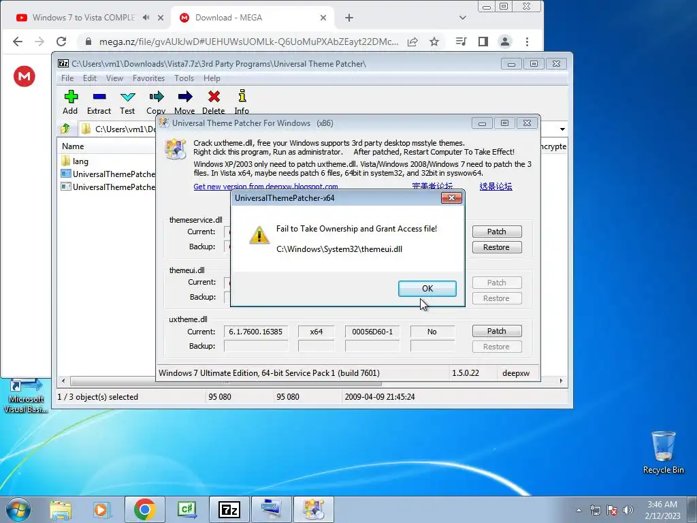Open the Microsoft Visual Basic desktop shortcut
This screenshot has width=697, height=523.
[26, 396]
